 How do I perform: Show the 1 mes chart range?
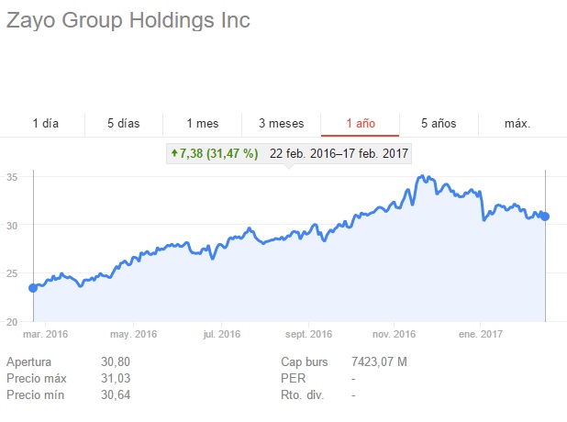coord(202,123)
